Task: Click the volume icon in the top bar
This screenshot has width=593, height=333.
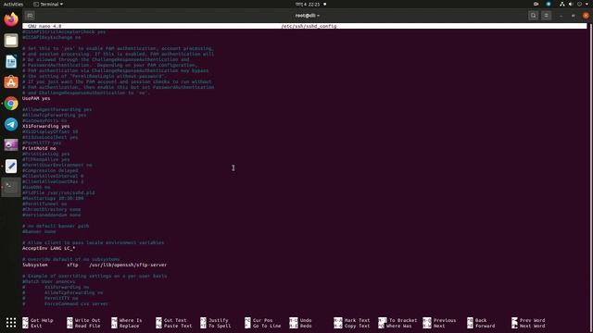Action: [x=571, y=4]
